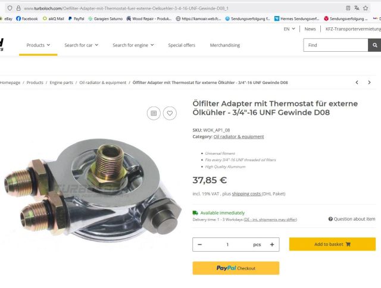Open reader view icon in address bar
The image size is (381, 288).
click(x=348, y=8)
